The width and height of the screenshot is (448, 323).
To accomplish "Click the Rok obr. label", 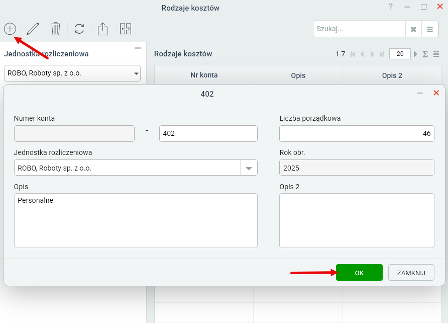I will click(x=292, y=152).
